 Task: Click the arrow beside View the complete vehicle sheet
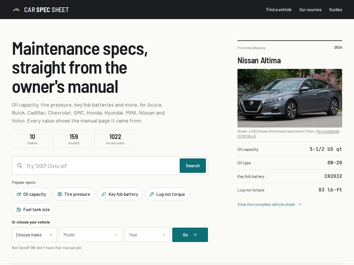(x=299, y=204)
